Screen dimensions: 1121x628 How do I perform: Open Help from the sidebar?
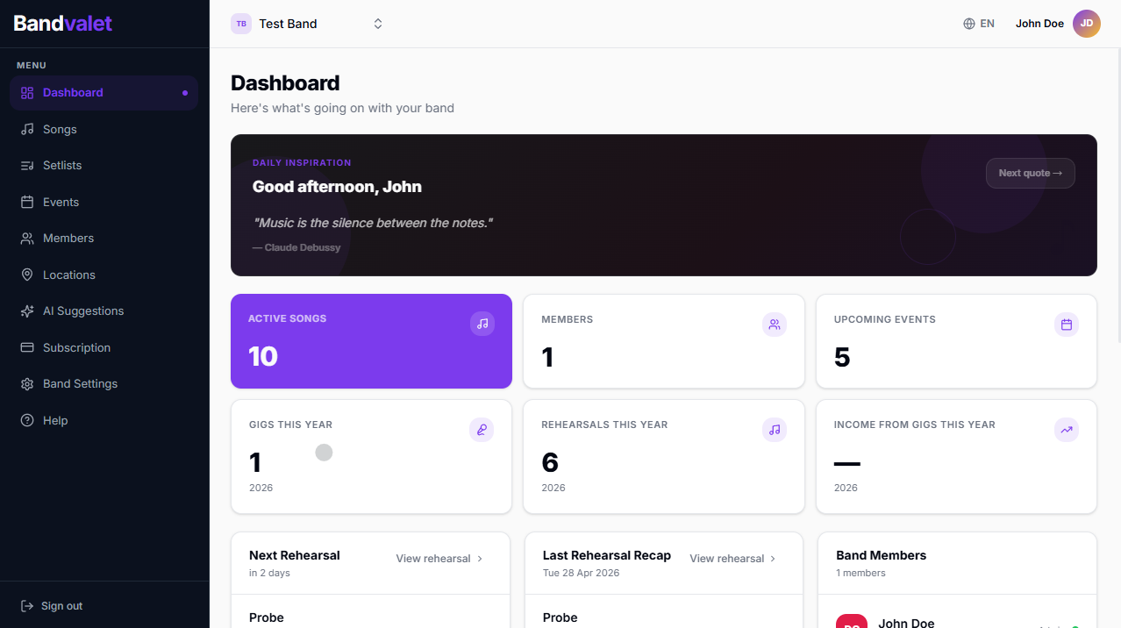[104, 420]
